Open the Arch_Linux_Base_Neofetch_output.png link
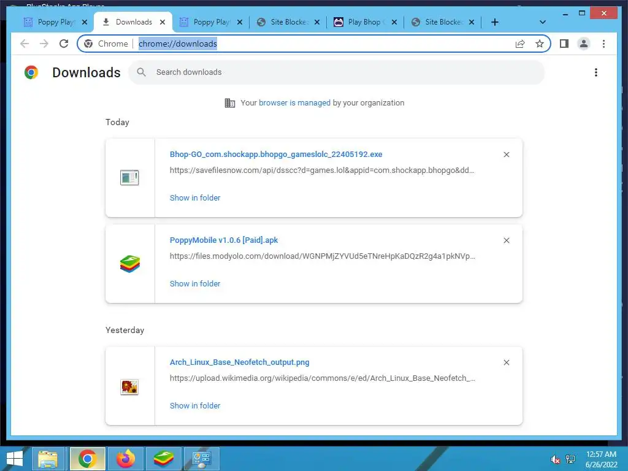This screenshot has height=471, width=628. click(240, 362)
